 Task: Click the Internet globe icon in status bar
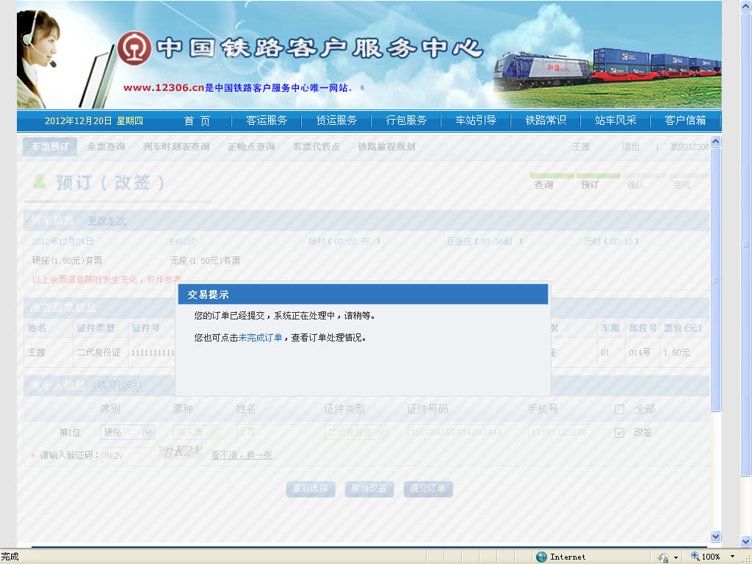(541, 557)
